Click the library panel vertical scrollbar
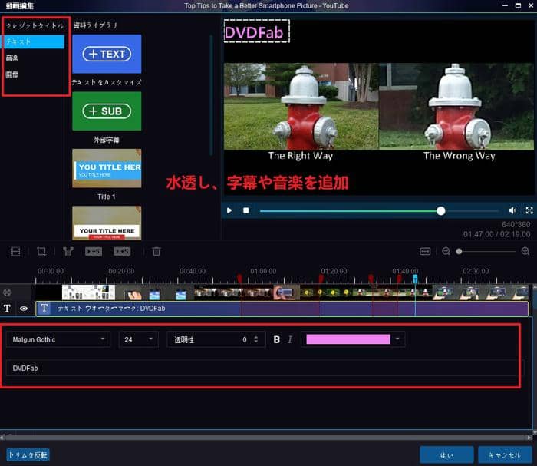The height and width of the screenshot is (466, 537). pyautogui.click(x=211, y=95)
